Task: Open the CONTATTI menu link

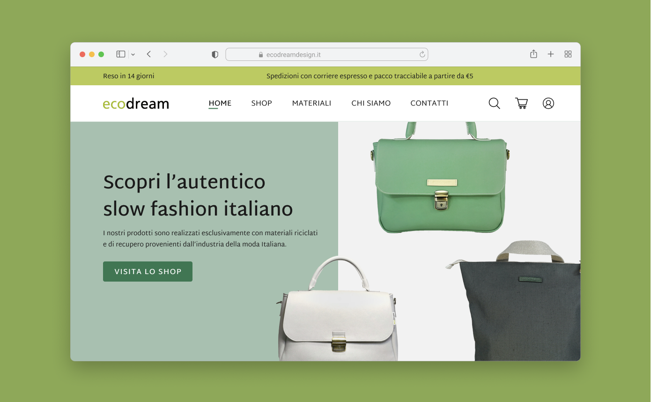Action: 429,103
